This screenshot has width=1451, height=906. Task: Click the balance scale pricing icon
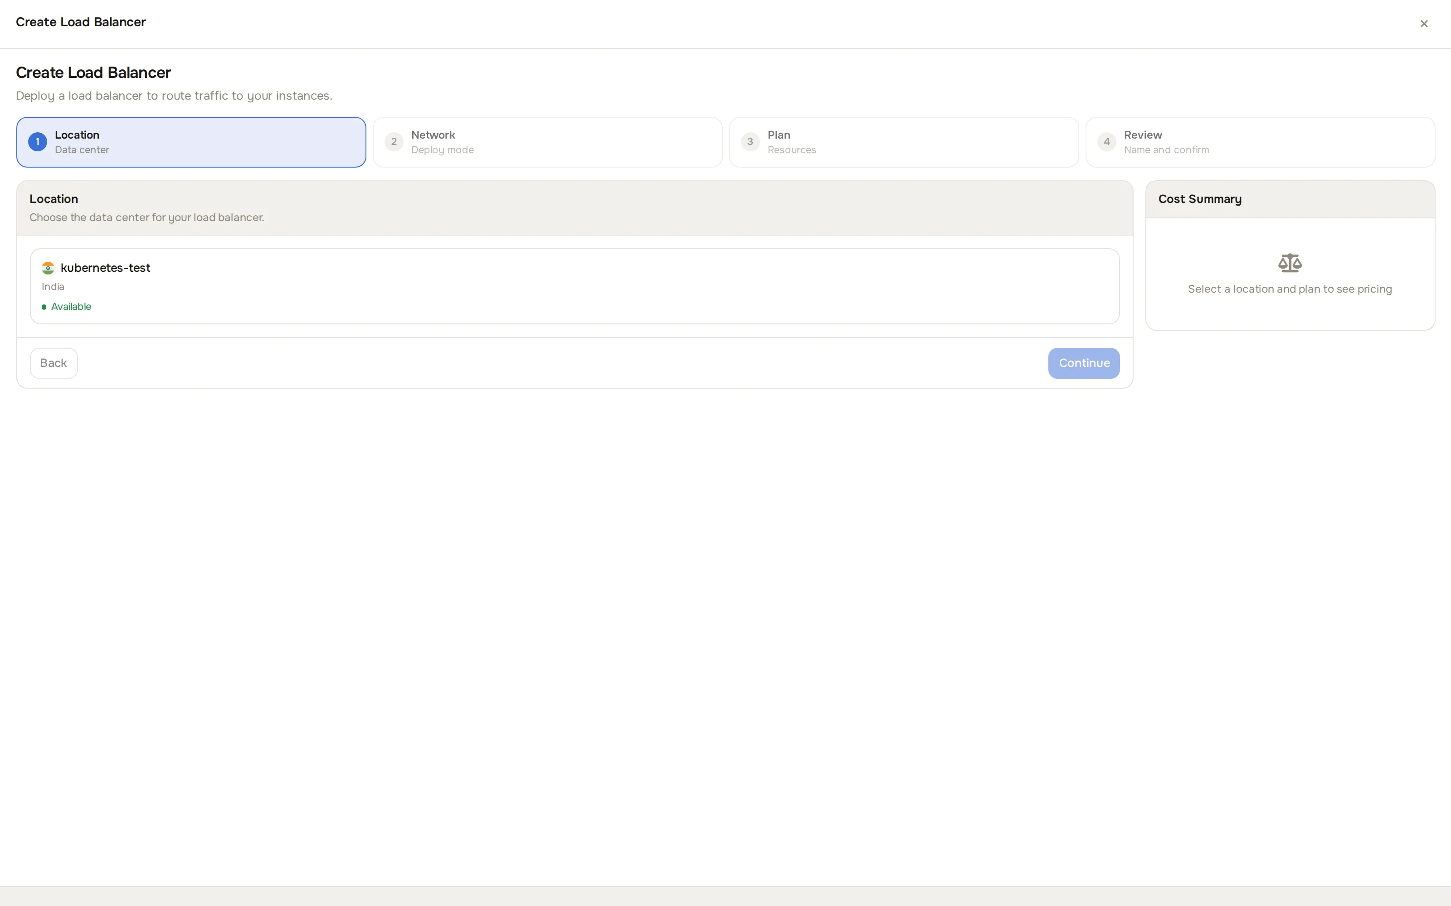point(1290,263)
